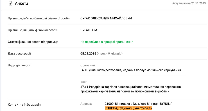Select the Анкета section heading
The height and width of the screenshot is (111, 208).
(21, 3)
